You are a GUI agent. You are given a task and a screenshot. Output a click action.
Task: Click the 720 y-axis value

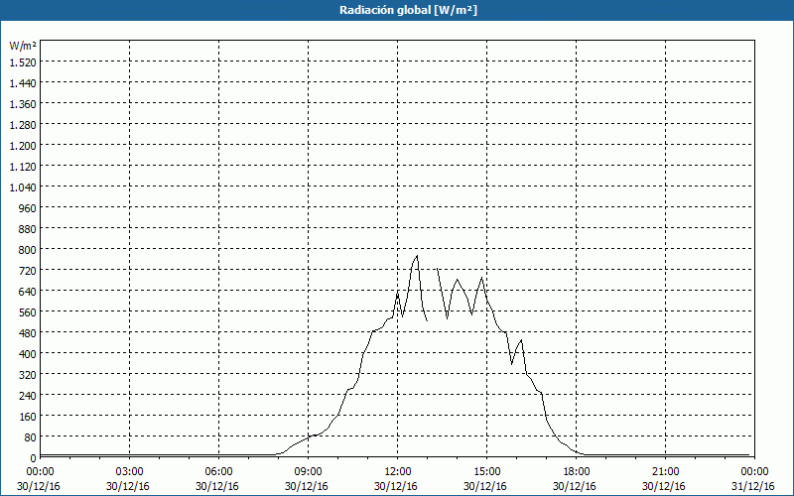pos(28,271)
